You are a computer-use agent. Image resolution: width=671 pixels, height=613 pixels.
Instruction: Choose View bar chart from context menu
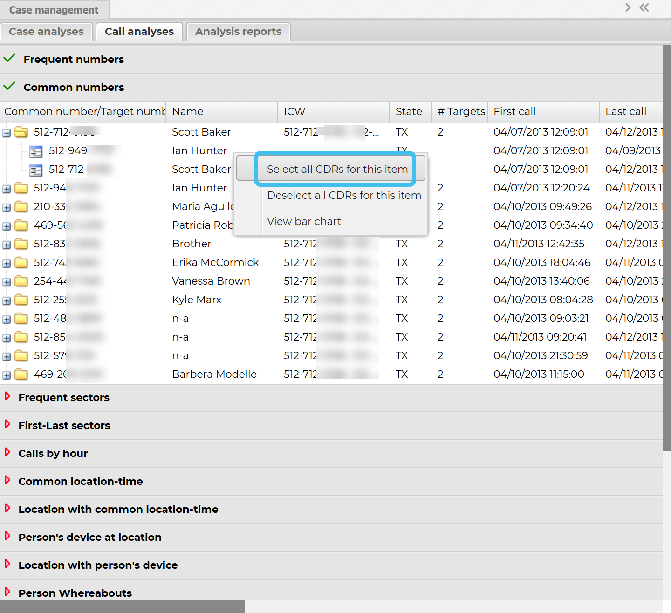pyautogui.click(x=304, y=221)
